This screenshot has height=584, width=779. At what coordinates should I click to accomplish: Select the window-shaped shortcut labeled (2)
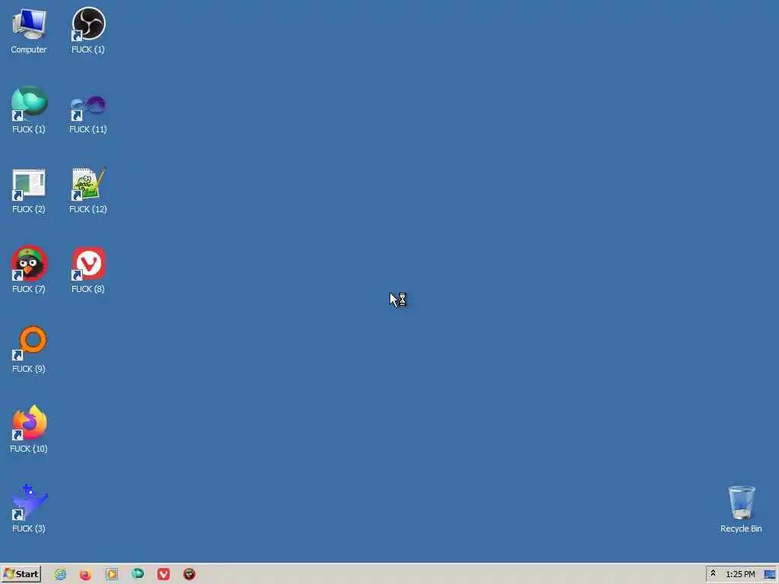(29, 191)
